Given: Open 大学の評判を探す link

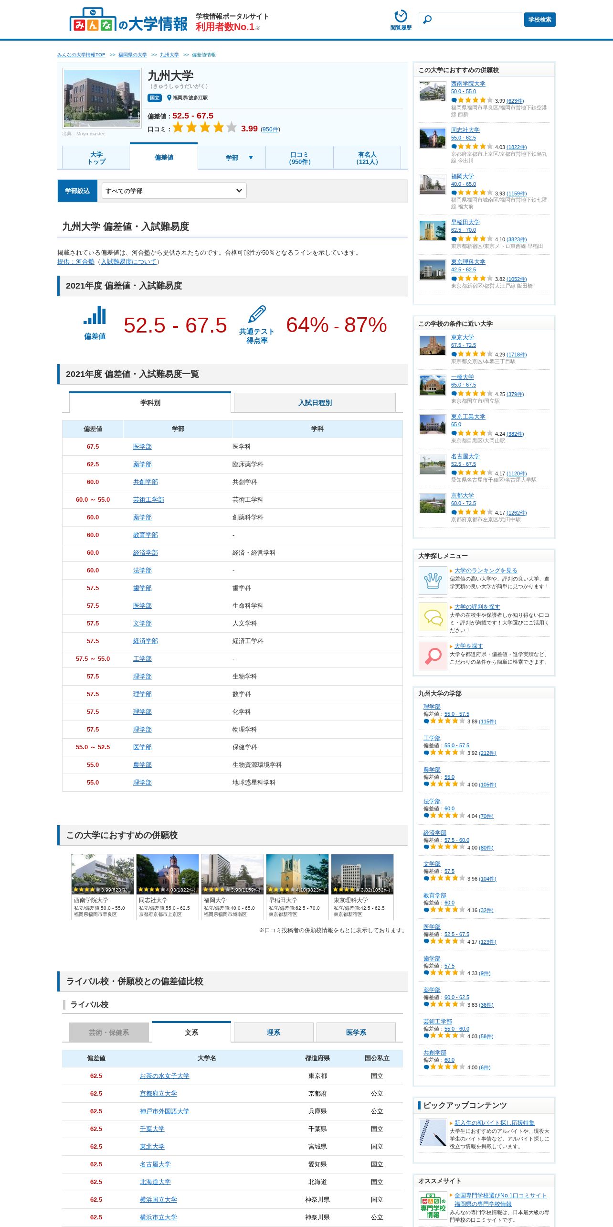Looking at the screenshot, I should click(x=477, y=607).
